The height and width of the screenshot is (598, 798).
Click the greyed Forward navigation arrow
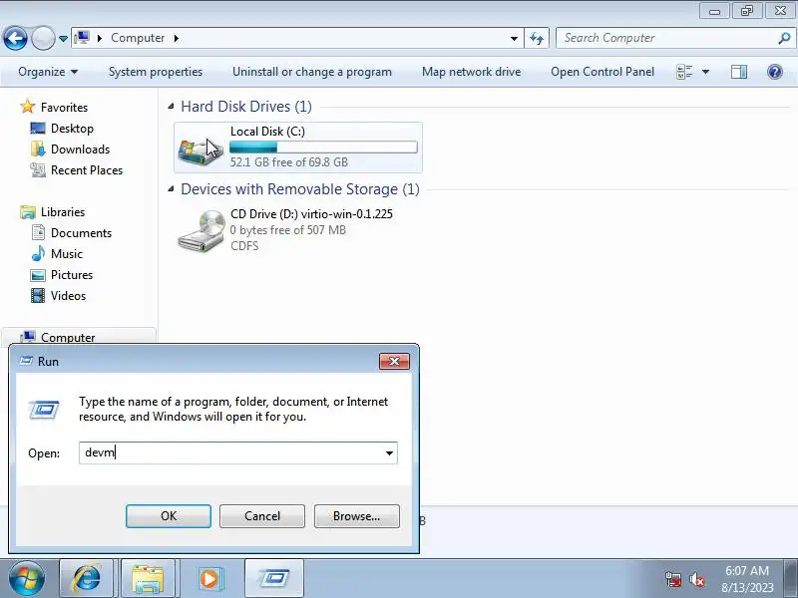click(x=43, y=38)
